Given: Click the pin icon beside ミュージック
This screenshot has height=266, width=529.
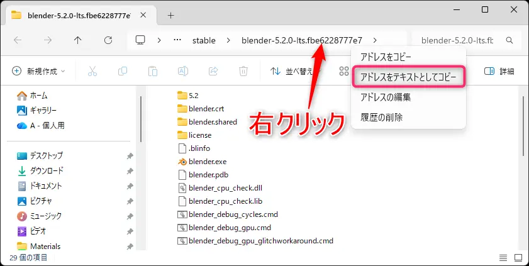Looking at the screenshot, I should [130, 216].
